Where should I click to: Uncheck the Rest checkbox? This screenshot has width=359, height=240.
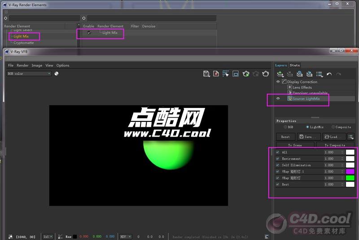[278, 184]
